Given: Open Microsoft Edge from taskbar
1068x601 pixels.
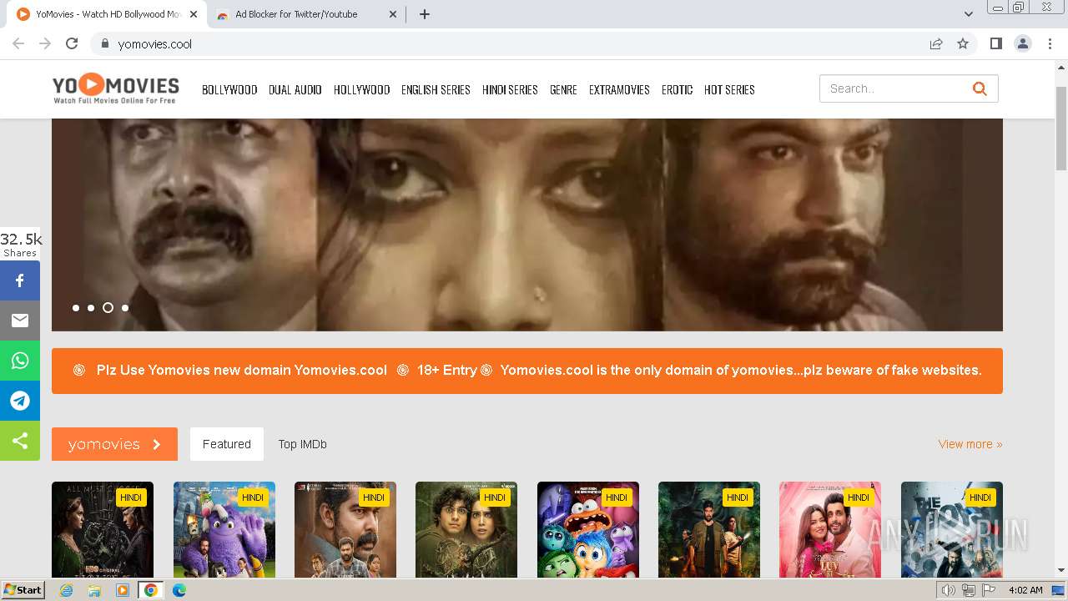Looking at the screenshot, I should click(x=179, y=590).
